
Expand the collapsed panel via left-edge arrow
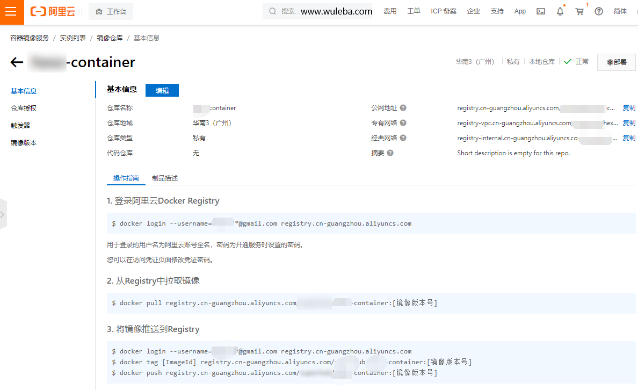click(x=3, y=214)
